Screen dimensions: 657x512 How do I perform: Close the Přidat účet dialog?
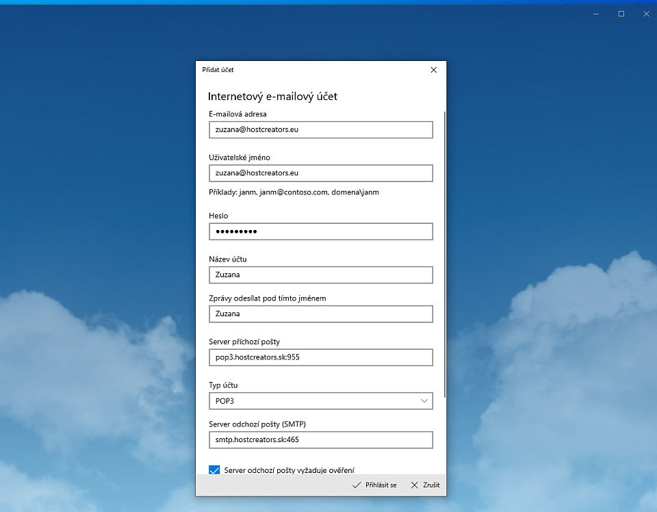pos(433,70)
